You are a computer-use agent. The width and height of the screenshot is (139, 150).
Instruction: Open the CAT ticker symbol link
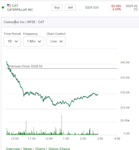pos(15,6)
